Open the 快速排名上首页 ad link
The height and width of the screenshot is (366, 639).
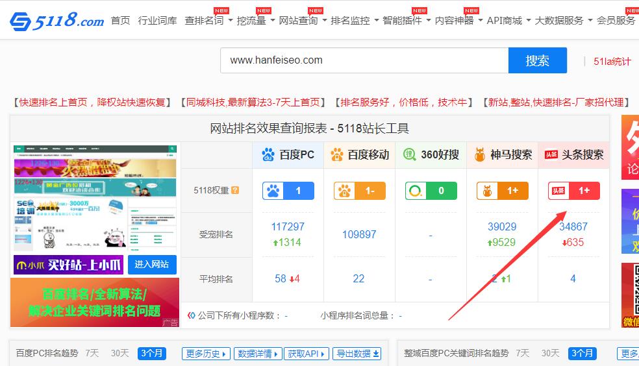92,102
